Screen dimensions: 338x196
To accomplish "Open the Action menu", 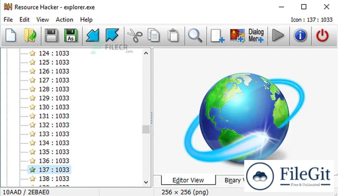I will 64,20.
